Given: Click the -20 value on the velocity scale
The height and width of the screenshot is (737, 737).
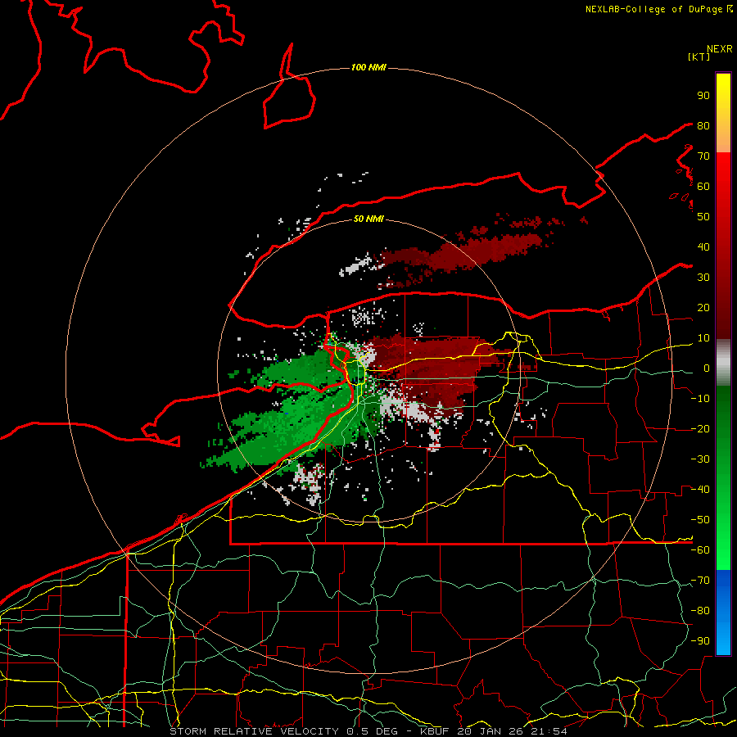Looking at the screenshot, I should (x=700, y=428).
